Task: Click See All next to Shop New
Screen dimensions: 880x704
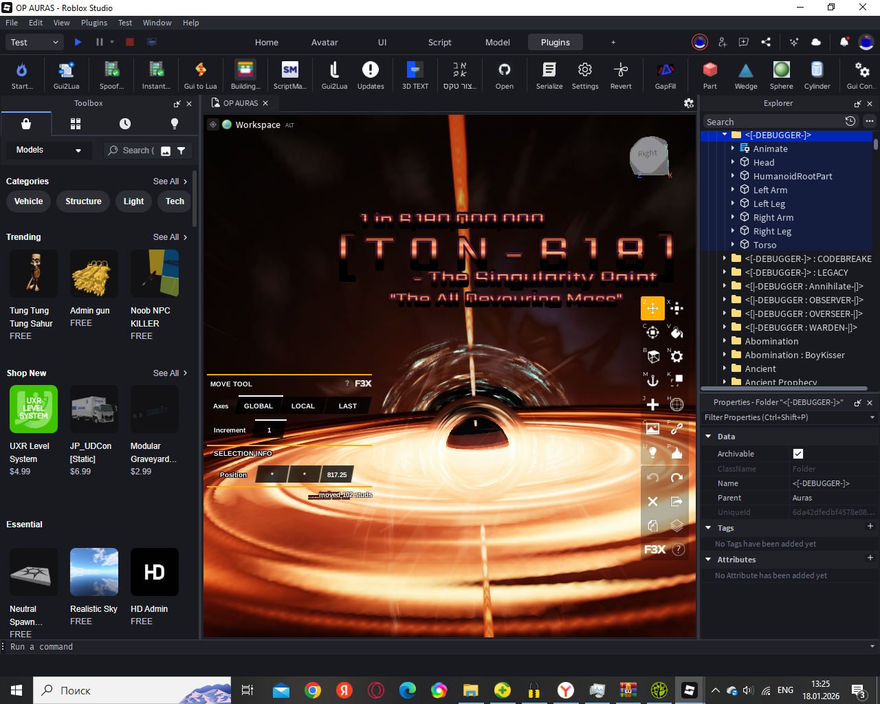Action: (170, 373)
